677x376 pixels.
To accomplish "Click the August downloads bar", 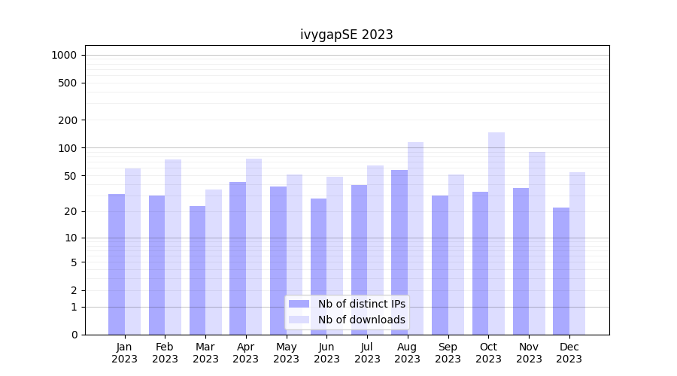I will tap(415, 238).
